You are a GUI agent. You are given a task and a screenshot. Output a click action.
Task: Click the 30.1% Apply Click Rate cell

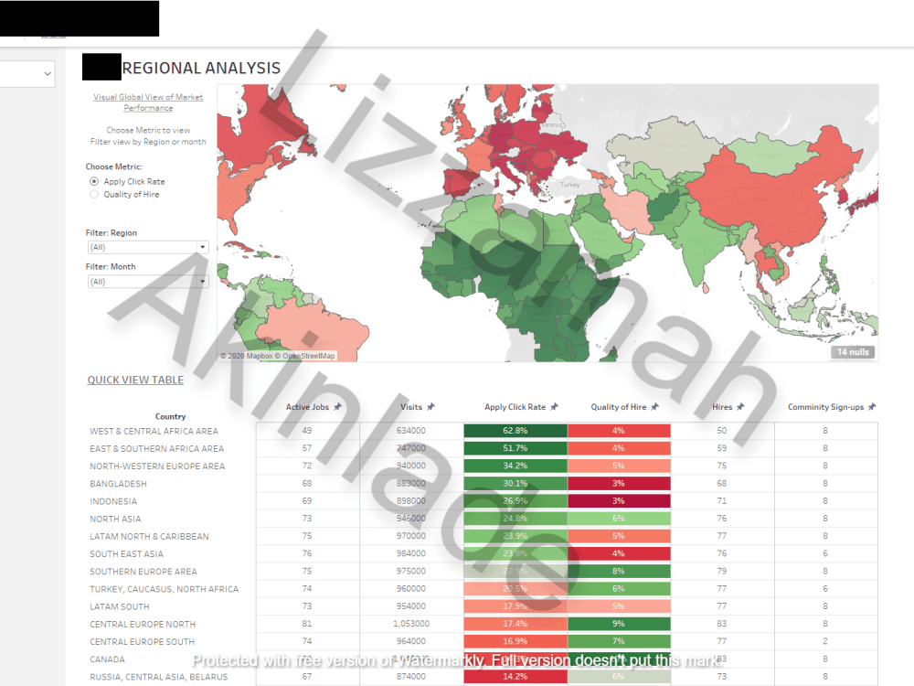515,483
